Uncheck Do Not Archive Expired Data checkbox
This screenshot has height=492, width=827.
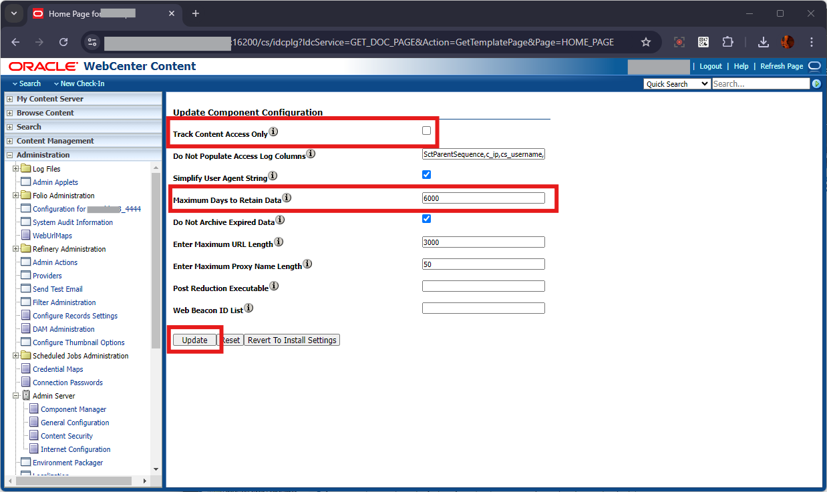pos(426,219)
